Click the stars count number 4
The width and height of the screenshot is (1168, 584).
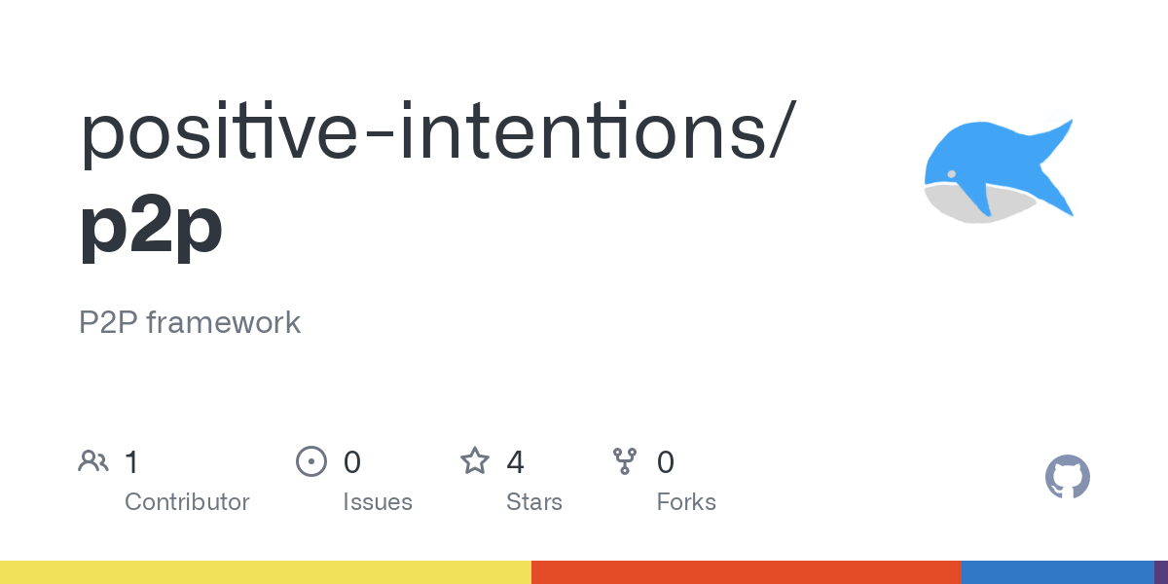click(516, 462)
